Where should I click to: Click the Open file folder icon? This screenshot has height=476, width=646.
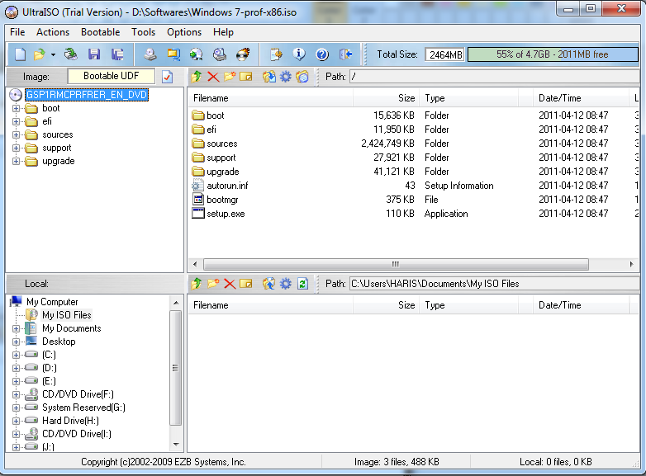coord(40,54)
